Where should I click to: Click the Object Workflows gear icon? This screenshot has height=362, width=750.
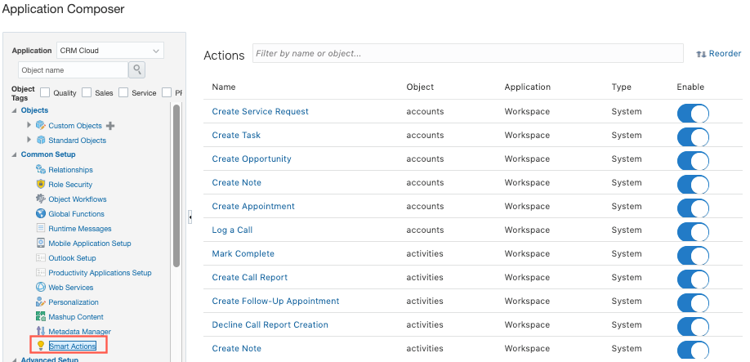pos(41,199)
